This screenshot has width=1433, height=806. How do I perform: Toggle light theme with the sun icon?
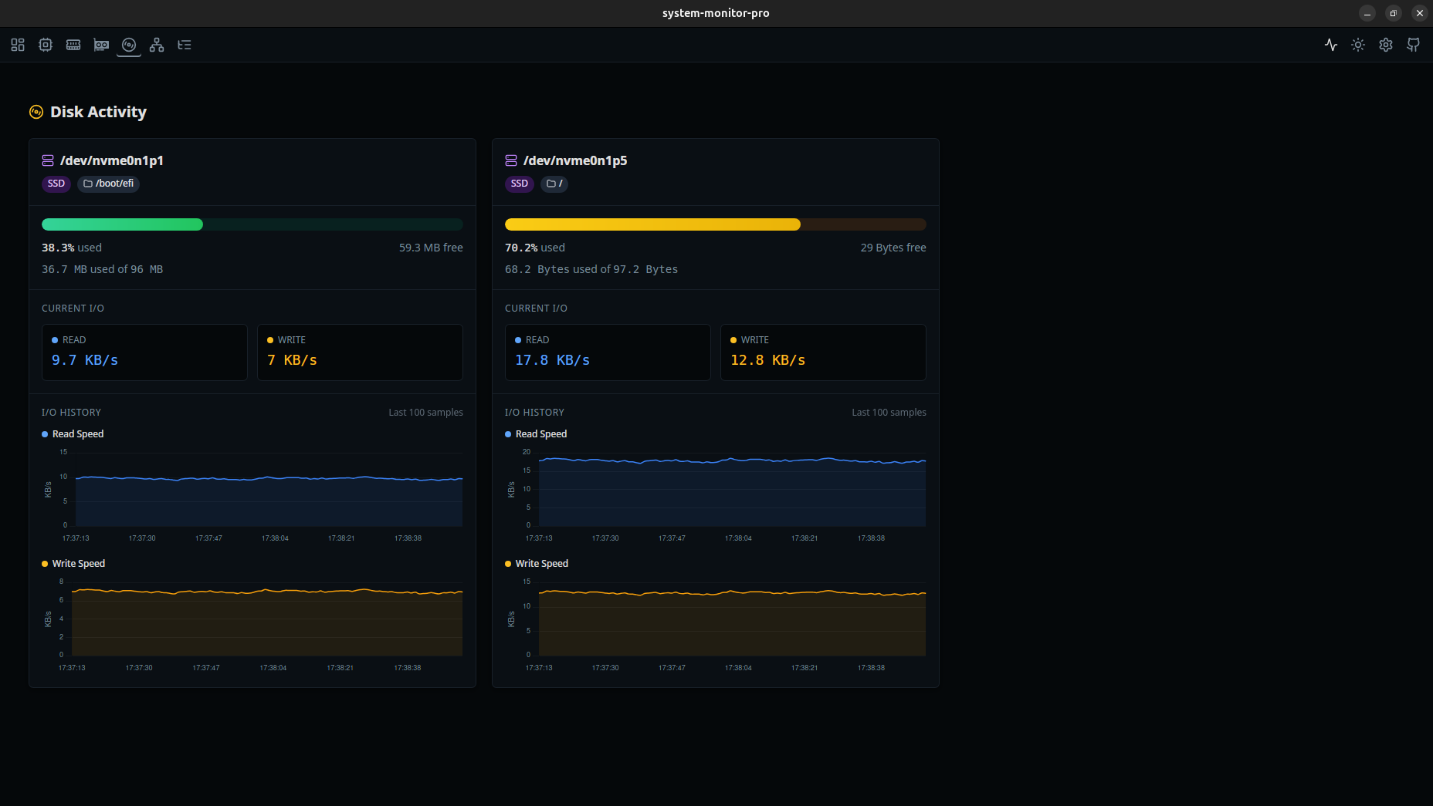(x=1357, y=45)
